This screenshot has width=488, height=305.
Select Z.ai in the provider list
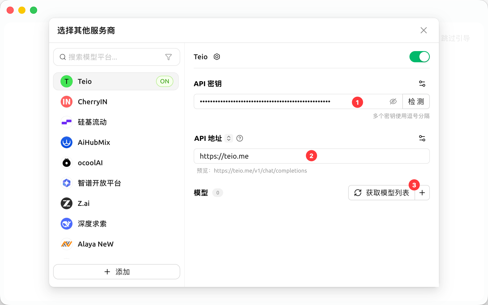coord(116,203)
